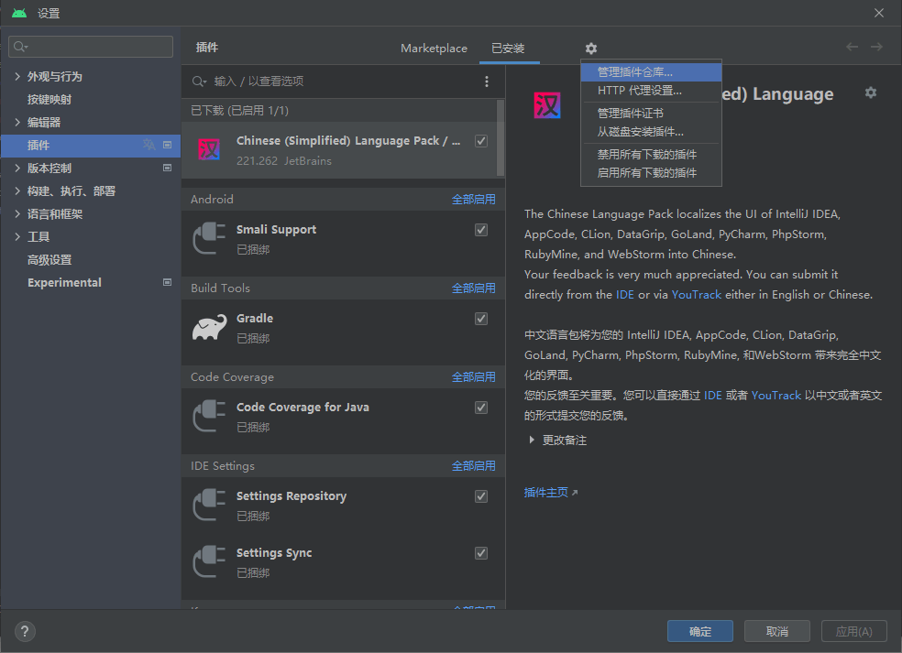Click the project-level marker icon on 版本控制 row
The image size is (902, 653).
point(168,168)
